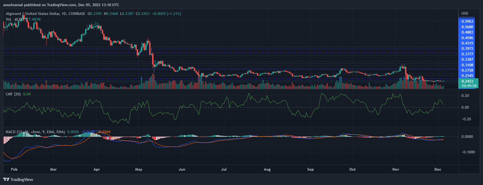Click the May marker on time axis
Screen dimensions: 483x185
[139, 169]
